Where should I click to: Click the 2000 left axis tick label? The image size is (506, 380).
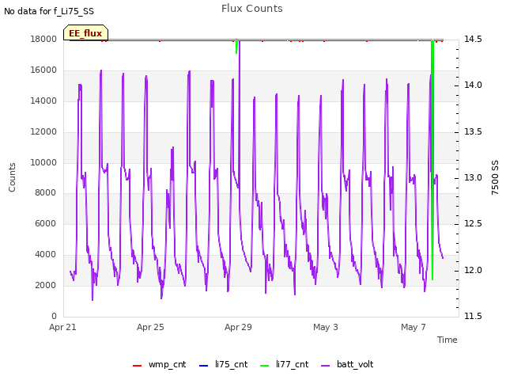[46, 285]
